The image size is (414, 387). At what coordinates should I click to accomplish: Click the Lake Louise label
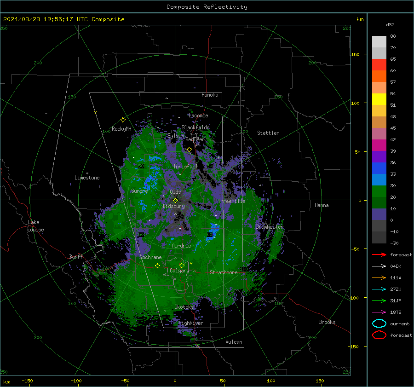[x=35, y=226]
